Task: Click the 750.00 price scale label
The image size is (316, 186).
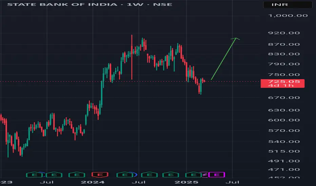Action: (x=284, y=75)
